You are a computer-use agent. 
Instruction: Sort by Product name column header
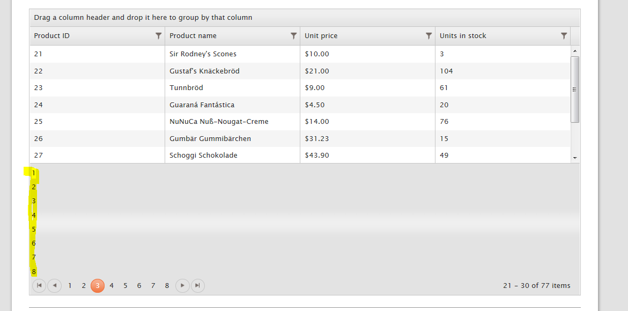coord(193,36)
